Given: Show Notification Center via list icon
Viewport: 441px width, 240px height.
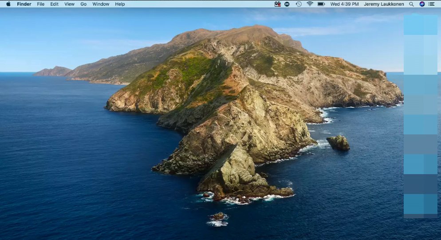Looking at the screenshot, I should click(x=432, y=4).
